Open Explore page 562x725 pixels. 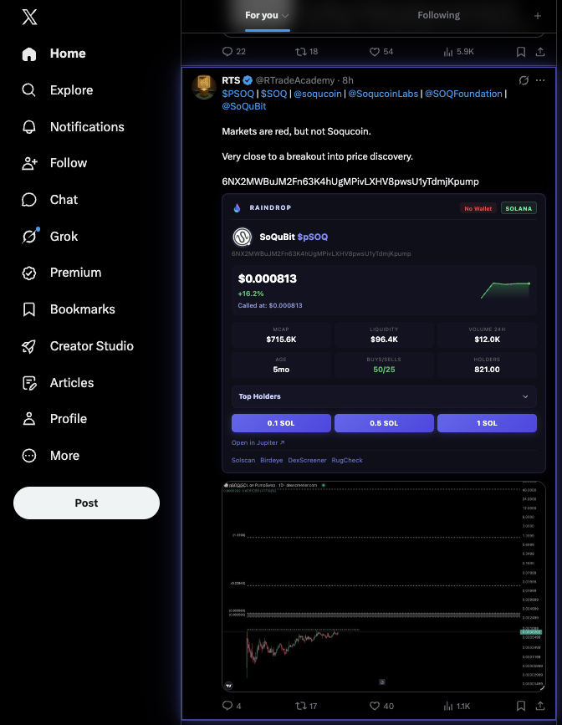tap(58, 90)
